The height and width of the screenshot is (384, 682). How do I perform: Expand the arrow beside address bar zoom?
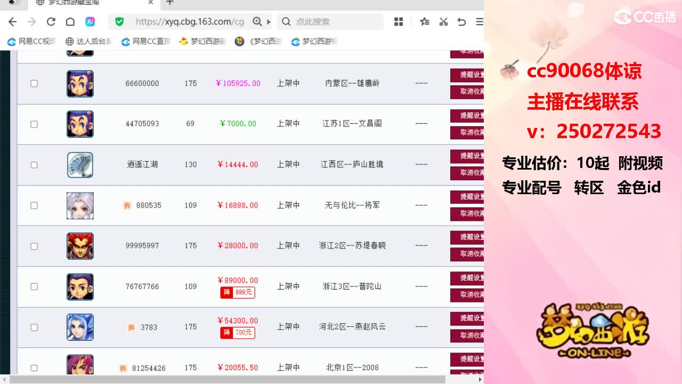[x=269, y=22]
